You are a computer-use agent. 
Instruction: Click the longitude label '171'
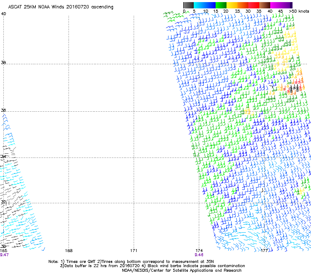134,251
